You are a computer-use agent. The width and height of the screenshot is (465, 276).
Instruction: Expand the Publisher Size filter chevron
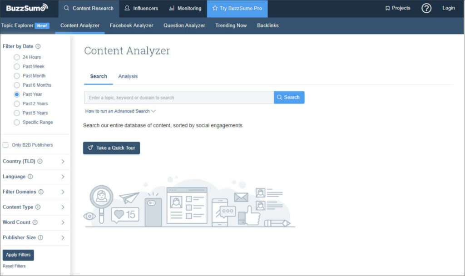coord(63,237)
